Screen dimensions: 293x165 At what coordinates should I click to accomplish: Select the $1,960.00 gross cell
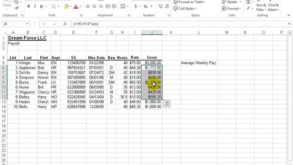tap(152, 102)
